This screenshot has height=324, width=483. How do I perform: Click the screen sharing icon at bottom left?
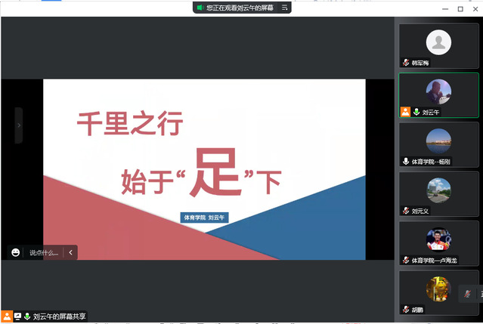click(x=17, y=316)
